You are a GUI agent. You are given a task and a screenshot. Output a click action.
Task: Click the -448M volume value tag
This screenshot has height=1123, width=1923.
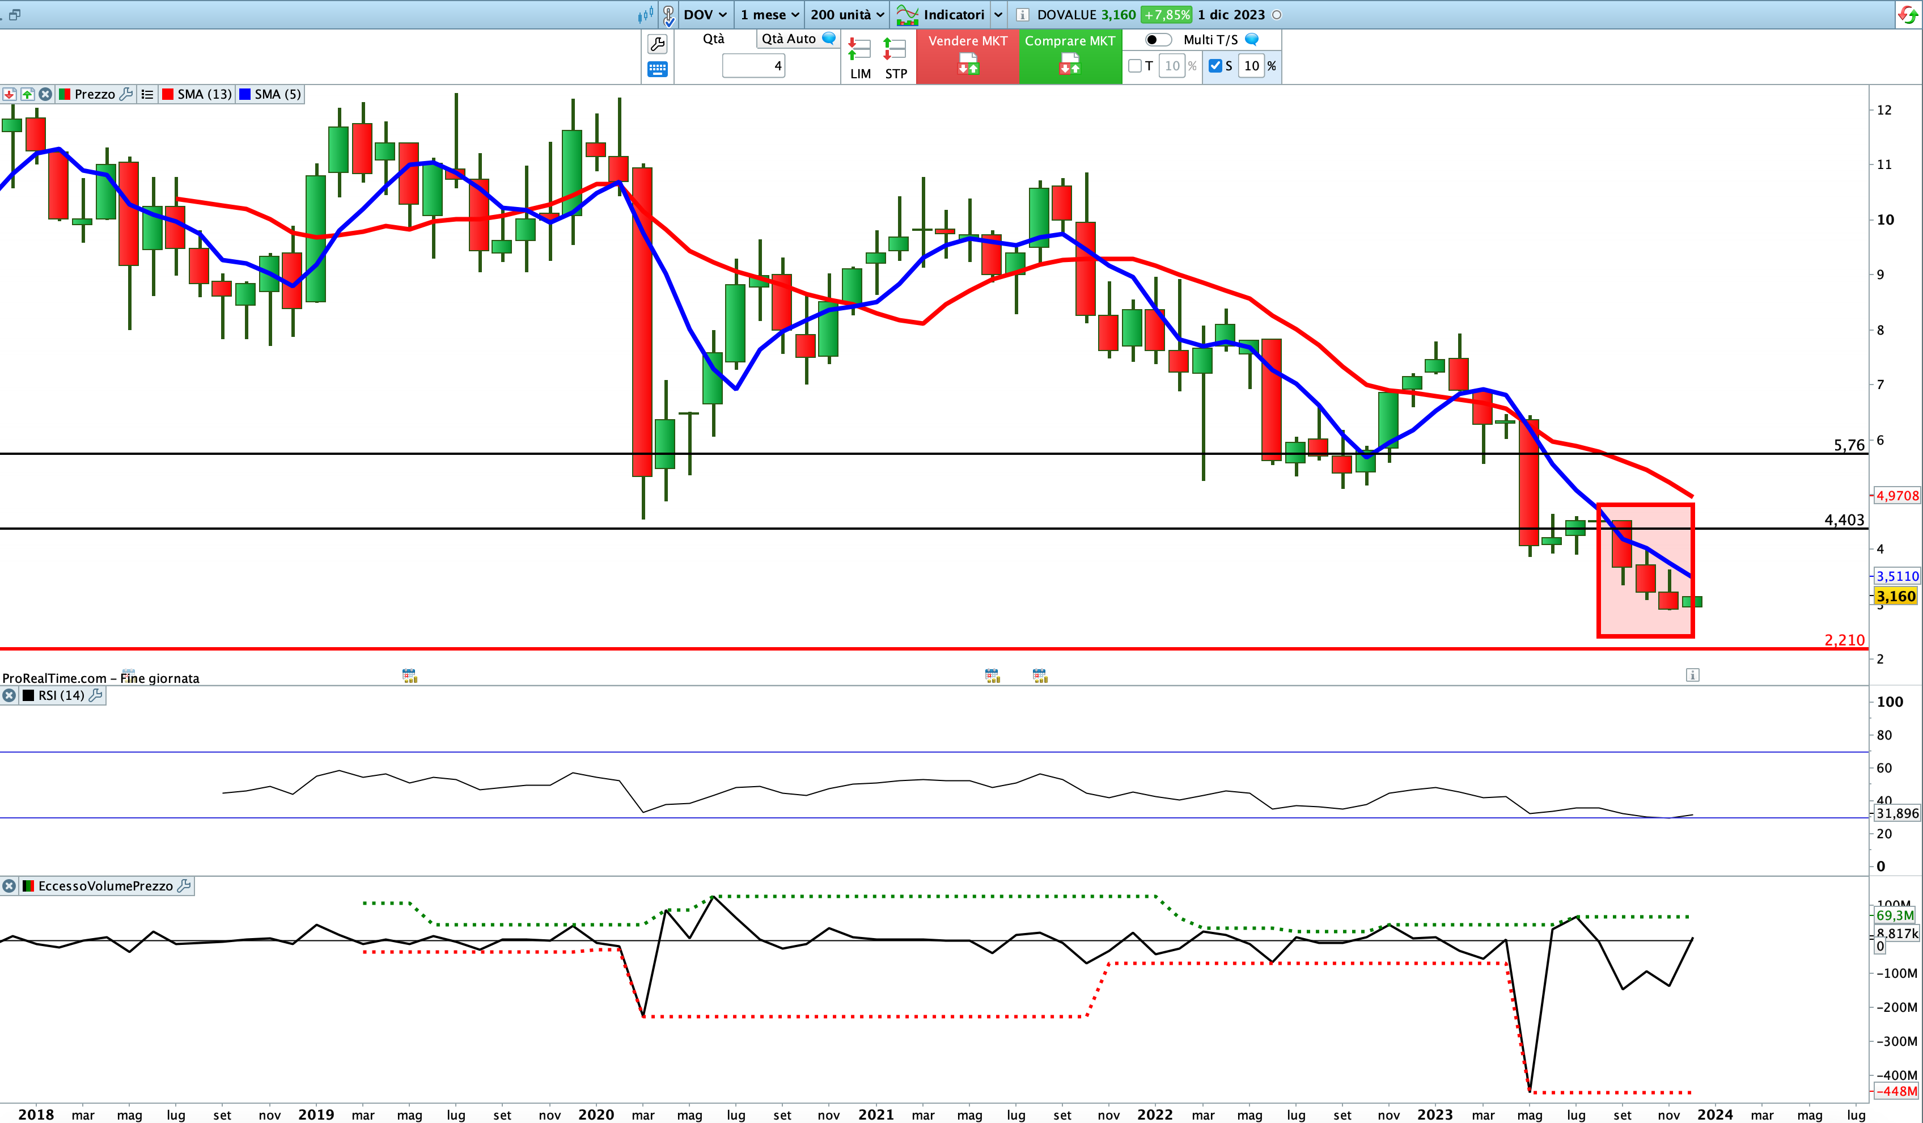pos(1896,1092)
